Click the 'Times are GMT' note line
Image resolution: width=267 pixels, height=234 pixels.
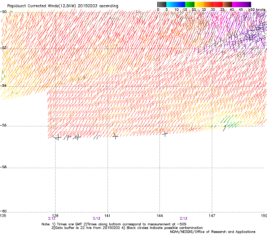[114, 224]
